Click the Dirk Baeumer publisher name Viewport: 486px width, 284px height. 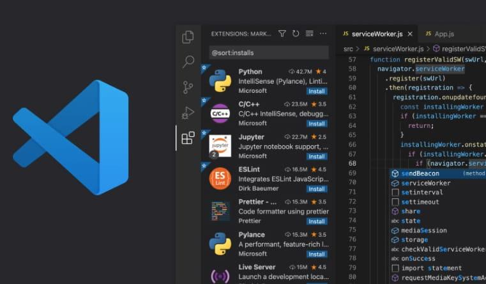(259, 189)
